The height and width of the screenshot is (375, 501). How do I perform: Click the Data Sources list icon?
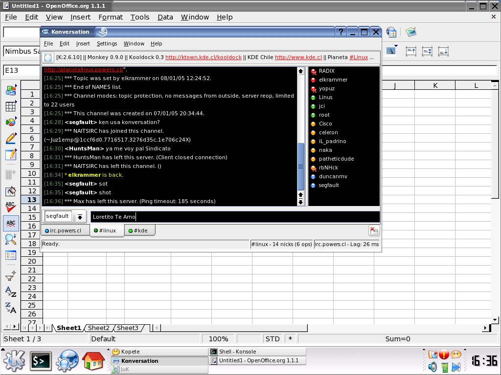[x=11, y=255]
